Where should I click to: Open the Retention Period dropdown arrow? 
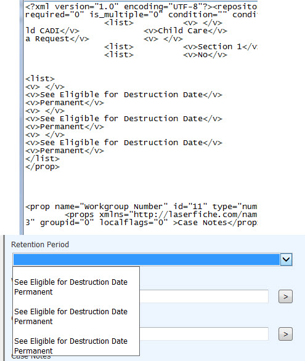tap(286, 260)
